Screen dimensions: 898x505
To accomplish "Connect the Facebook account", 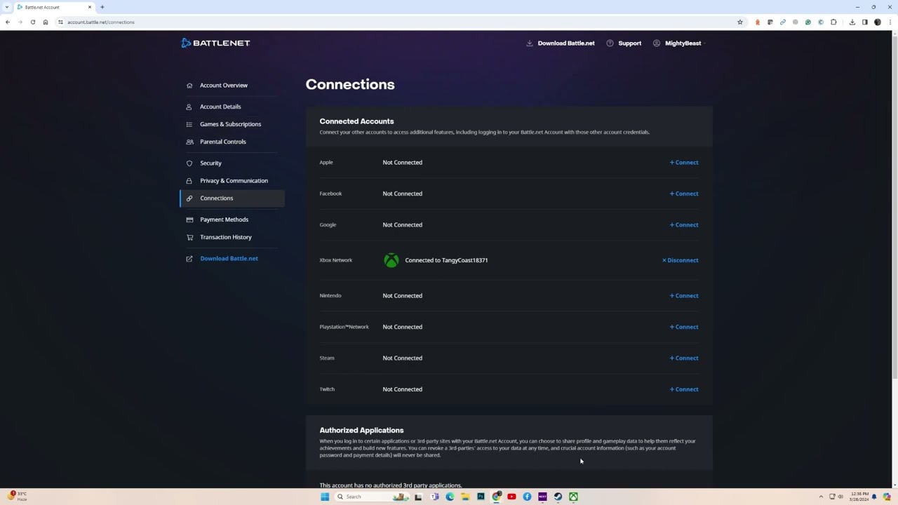I will [x=684, y=194].
